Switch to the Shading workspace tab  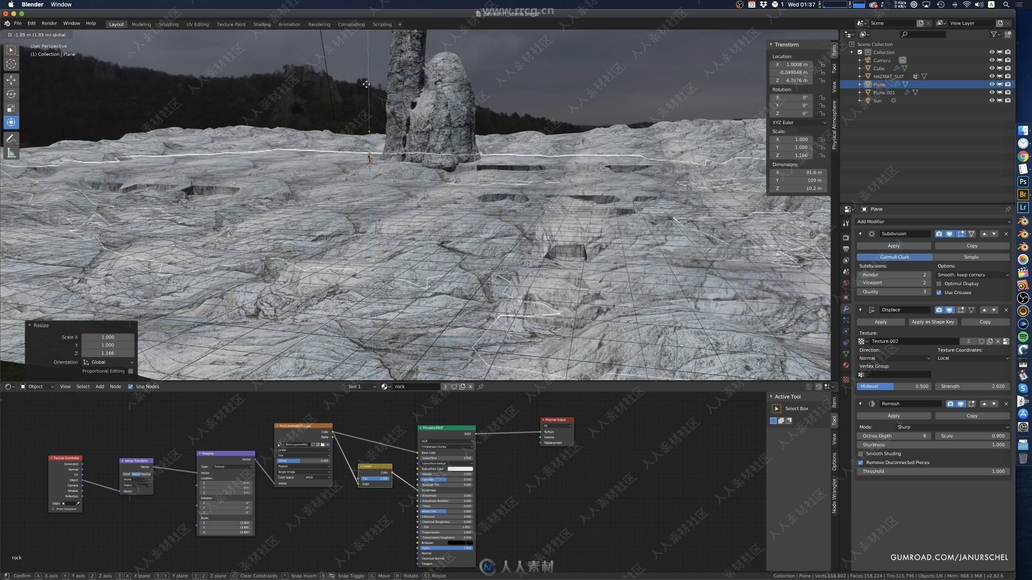click(262, 24)
